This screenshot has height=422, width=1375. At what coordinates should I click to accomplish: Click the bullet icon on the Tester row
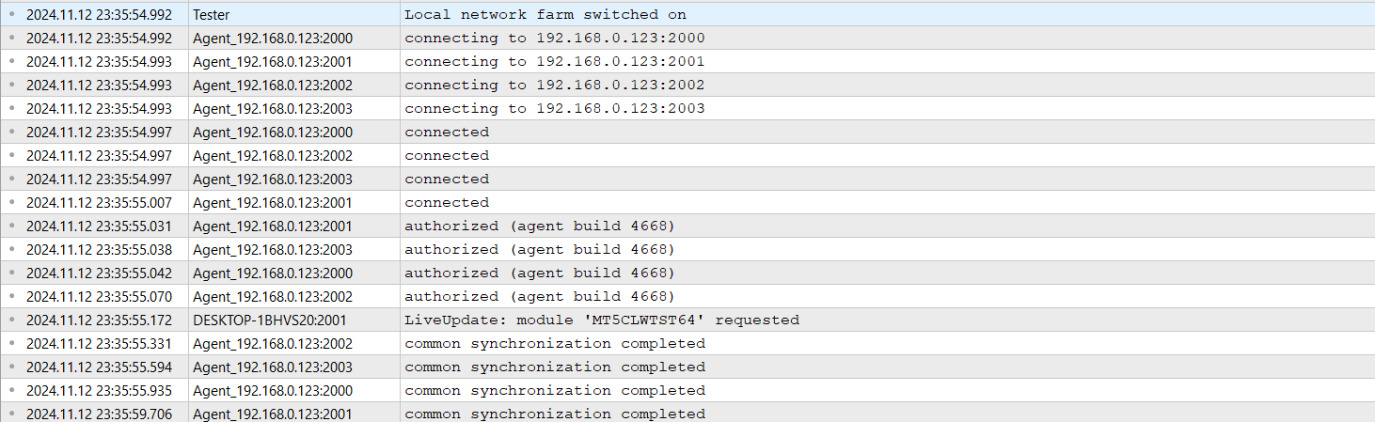click(11, 14)
